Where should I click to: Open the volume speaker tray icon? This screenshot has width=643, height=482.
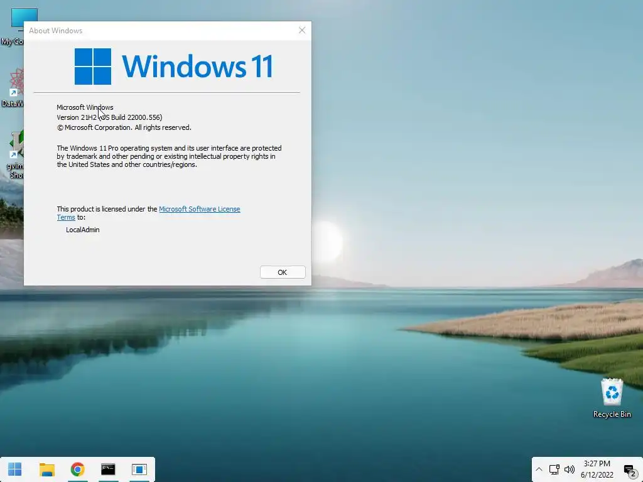click(569, 469)
